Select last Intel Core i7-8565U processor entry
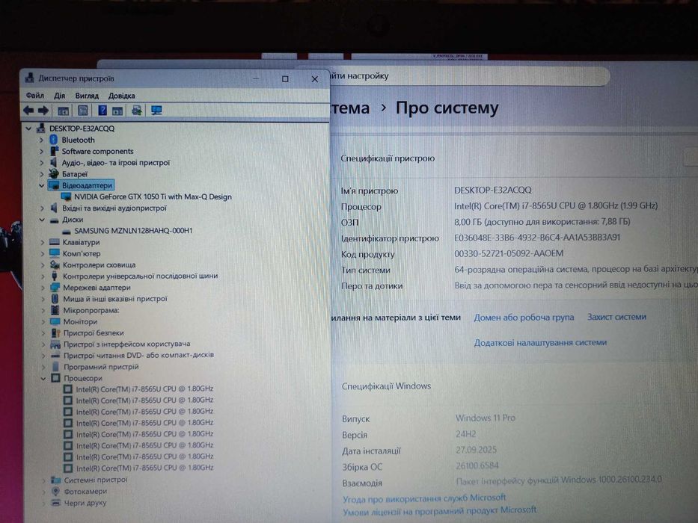The image size is (698, 523). (144, 468)
